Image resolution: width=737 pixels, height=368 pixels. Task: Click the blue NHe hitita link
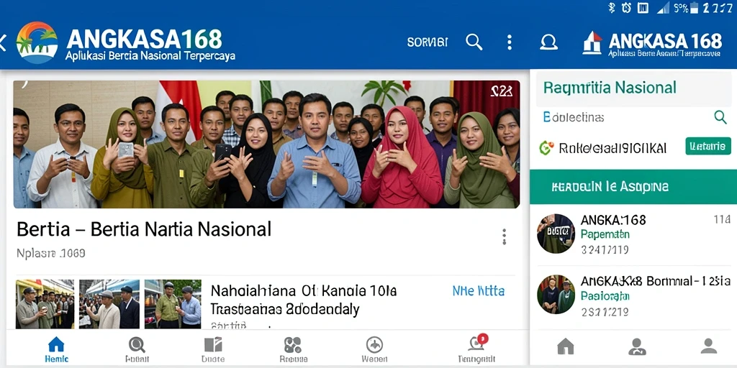(x=479, y=291)
